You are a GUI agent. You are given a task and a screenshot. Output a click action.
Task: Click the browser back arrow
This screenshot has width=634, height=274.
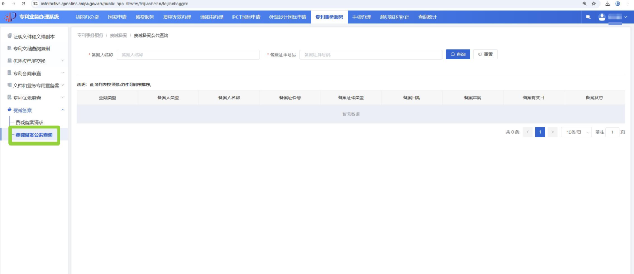pyautogui.click(x=4, y=4)
